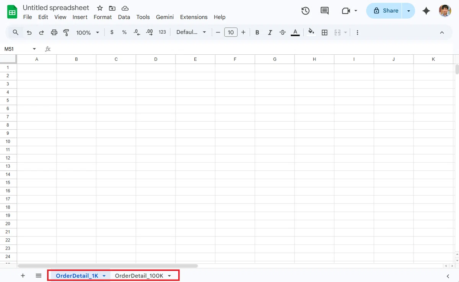459x282 pixels.
Task: Activate the paint format tool
Action: 66,33
